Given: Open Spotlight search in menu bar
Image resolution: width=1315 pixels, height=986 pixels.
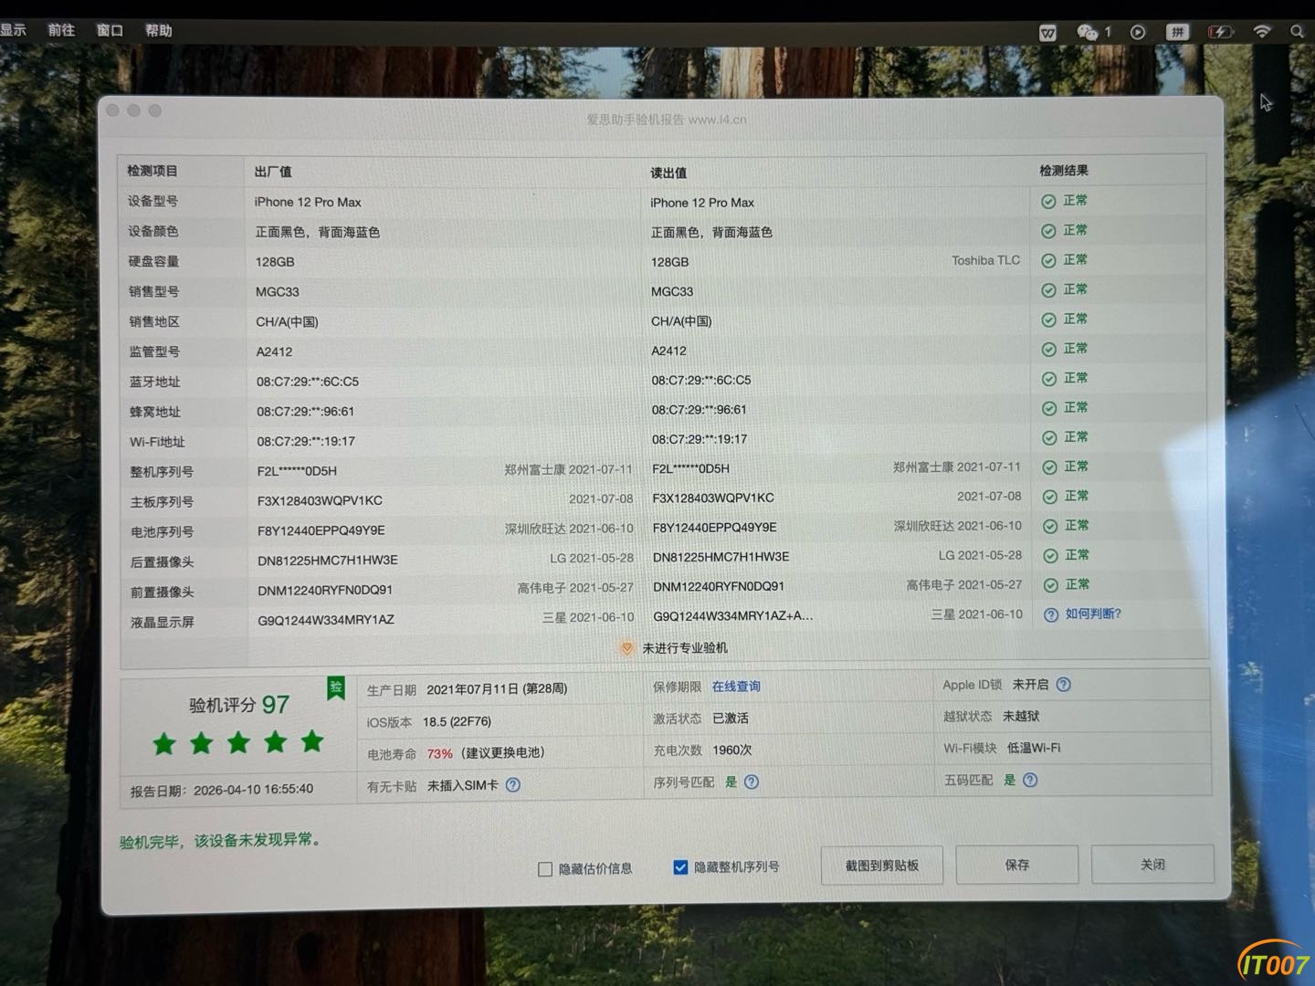Looking at the screenshot, I should (1297, 32).
